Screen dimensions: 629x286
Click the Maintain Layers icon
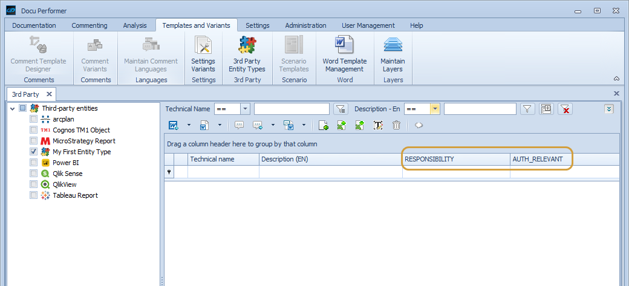(393, 55)
